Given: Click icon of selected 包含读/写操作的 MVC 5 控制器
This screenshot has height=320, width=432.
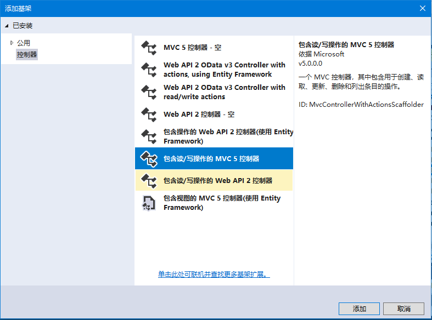Looking at the screenshot, I should click(x=149, y=159).
